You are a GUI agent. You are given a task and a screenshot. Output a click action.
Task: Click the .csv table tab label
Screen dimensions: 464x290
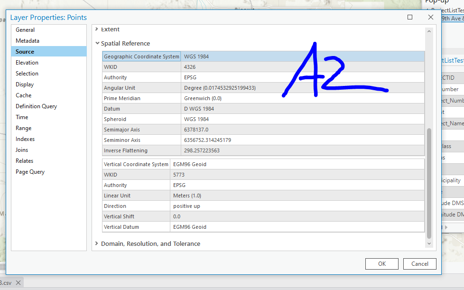6,283
